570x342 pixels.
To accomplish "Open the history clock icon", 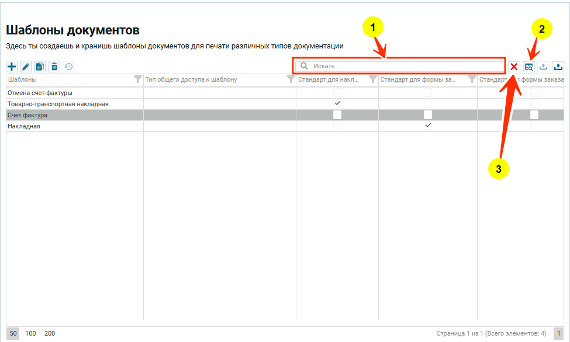I will (x=68, y=67).
